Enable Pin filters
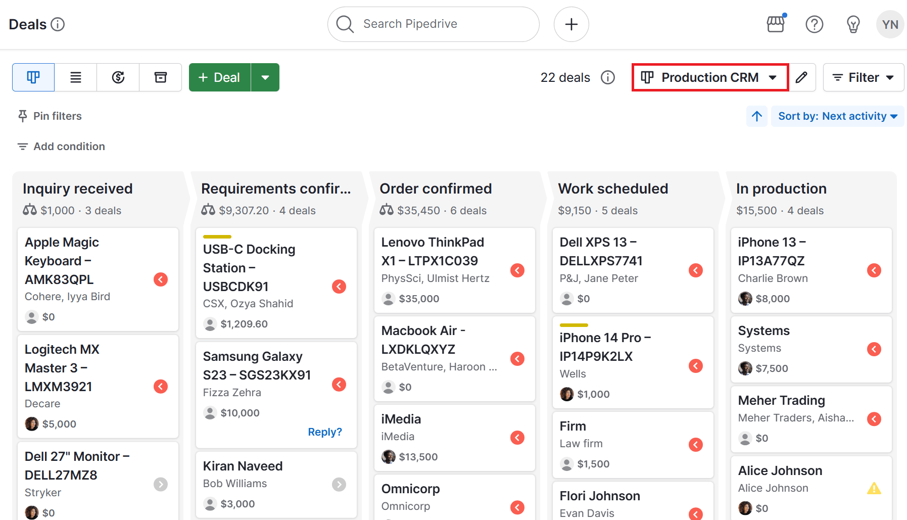This screenshot has width=907, height=520. pyautogui.click(x=49, y=116)
